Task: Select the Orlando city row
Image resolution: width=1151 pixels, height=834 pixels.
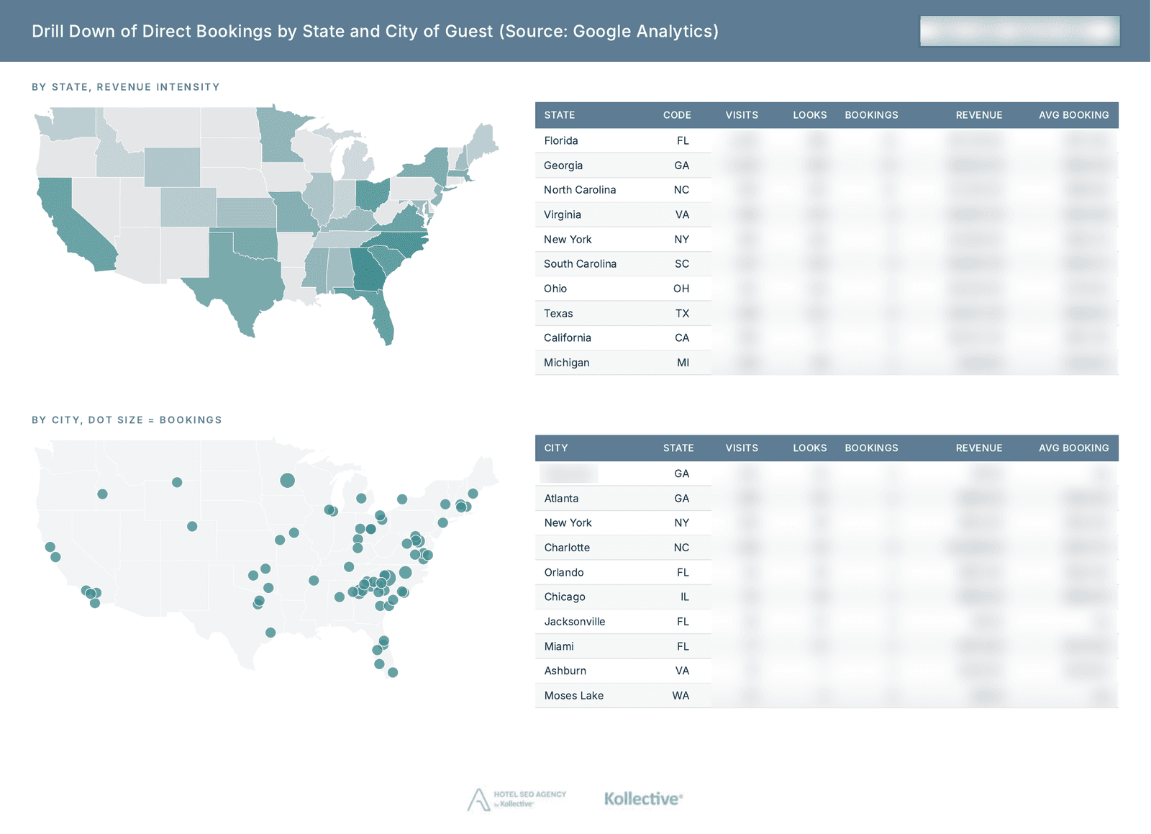Action: tap(827, 573)
